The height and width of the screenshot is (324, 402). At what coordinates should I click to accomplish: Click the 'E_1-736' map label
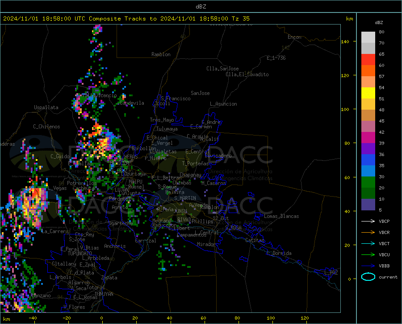pos(276,58)
